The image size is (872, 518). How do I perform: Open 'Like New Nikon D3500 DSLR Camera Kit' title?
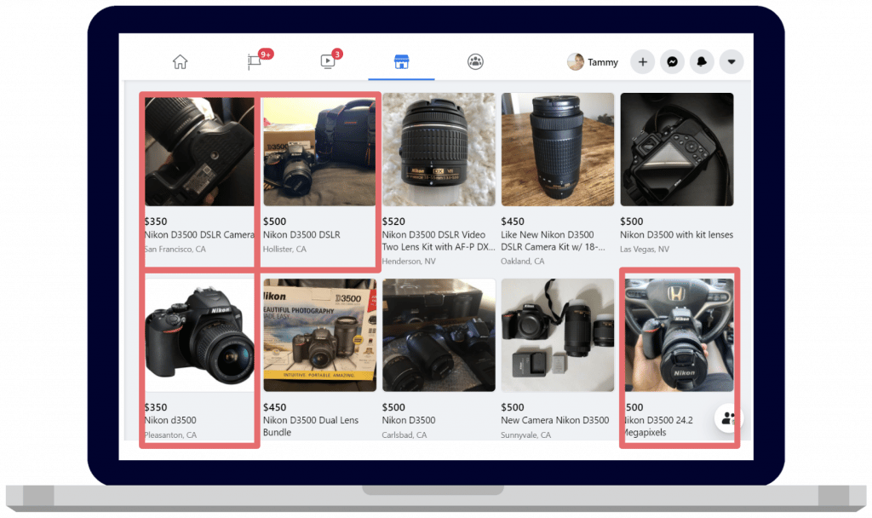(554, 241)
